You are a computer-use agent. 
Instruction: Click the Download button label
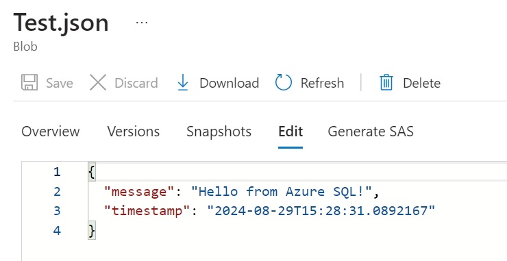pos(230,83)
